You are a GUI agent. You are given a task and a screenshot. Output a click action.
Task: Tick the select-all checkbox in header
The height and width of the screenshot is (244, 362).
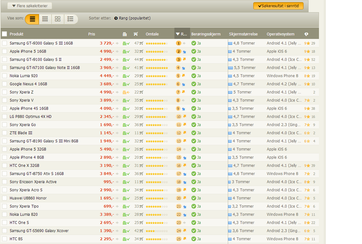coord(4,34)
